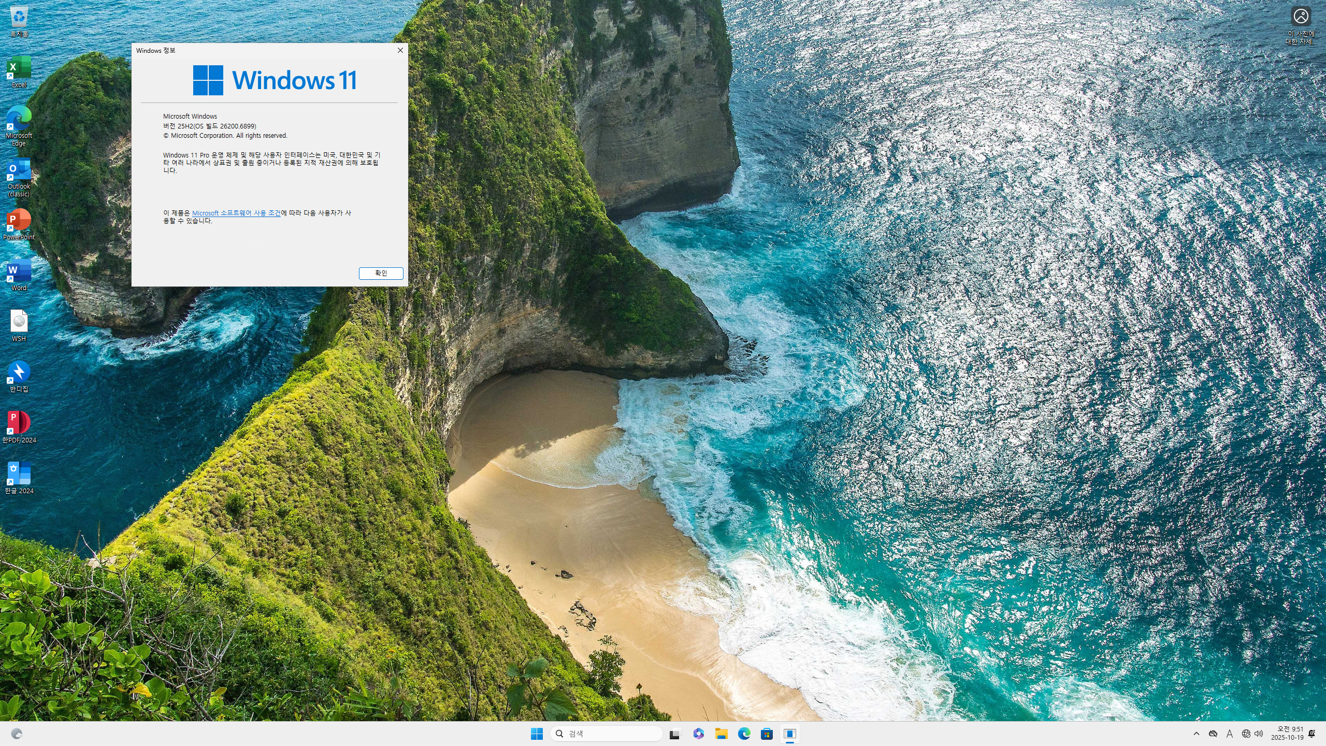
Task: Expand the hidden system tray icons chevron
Action: (1196, 734)
